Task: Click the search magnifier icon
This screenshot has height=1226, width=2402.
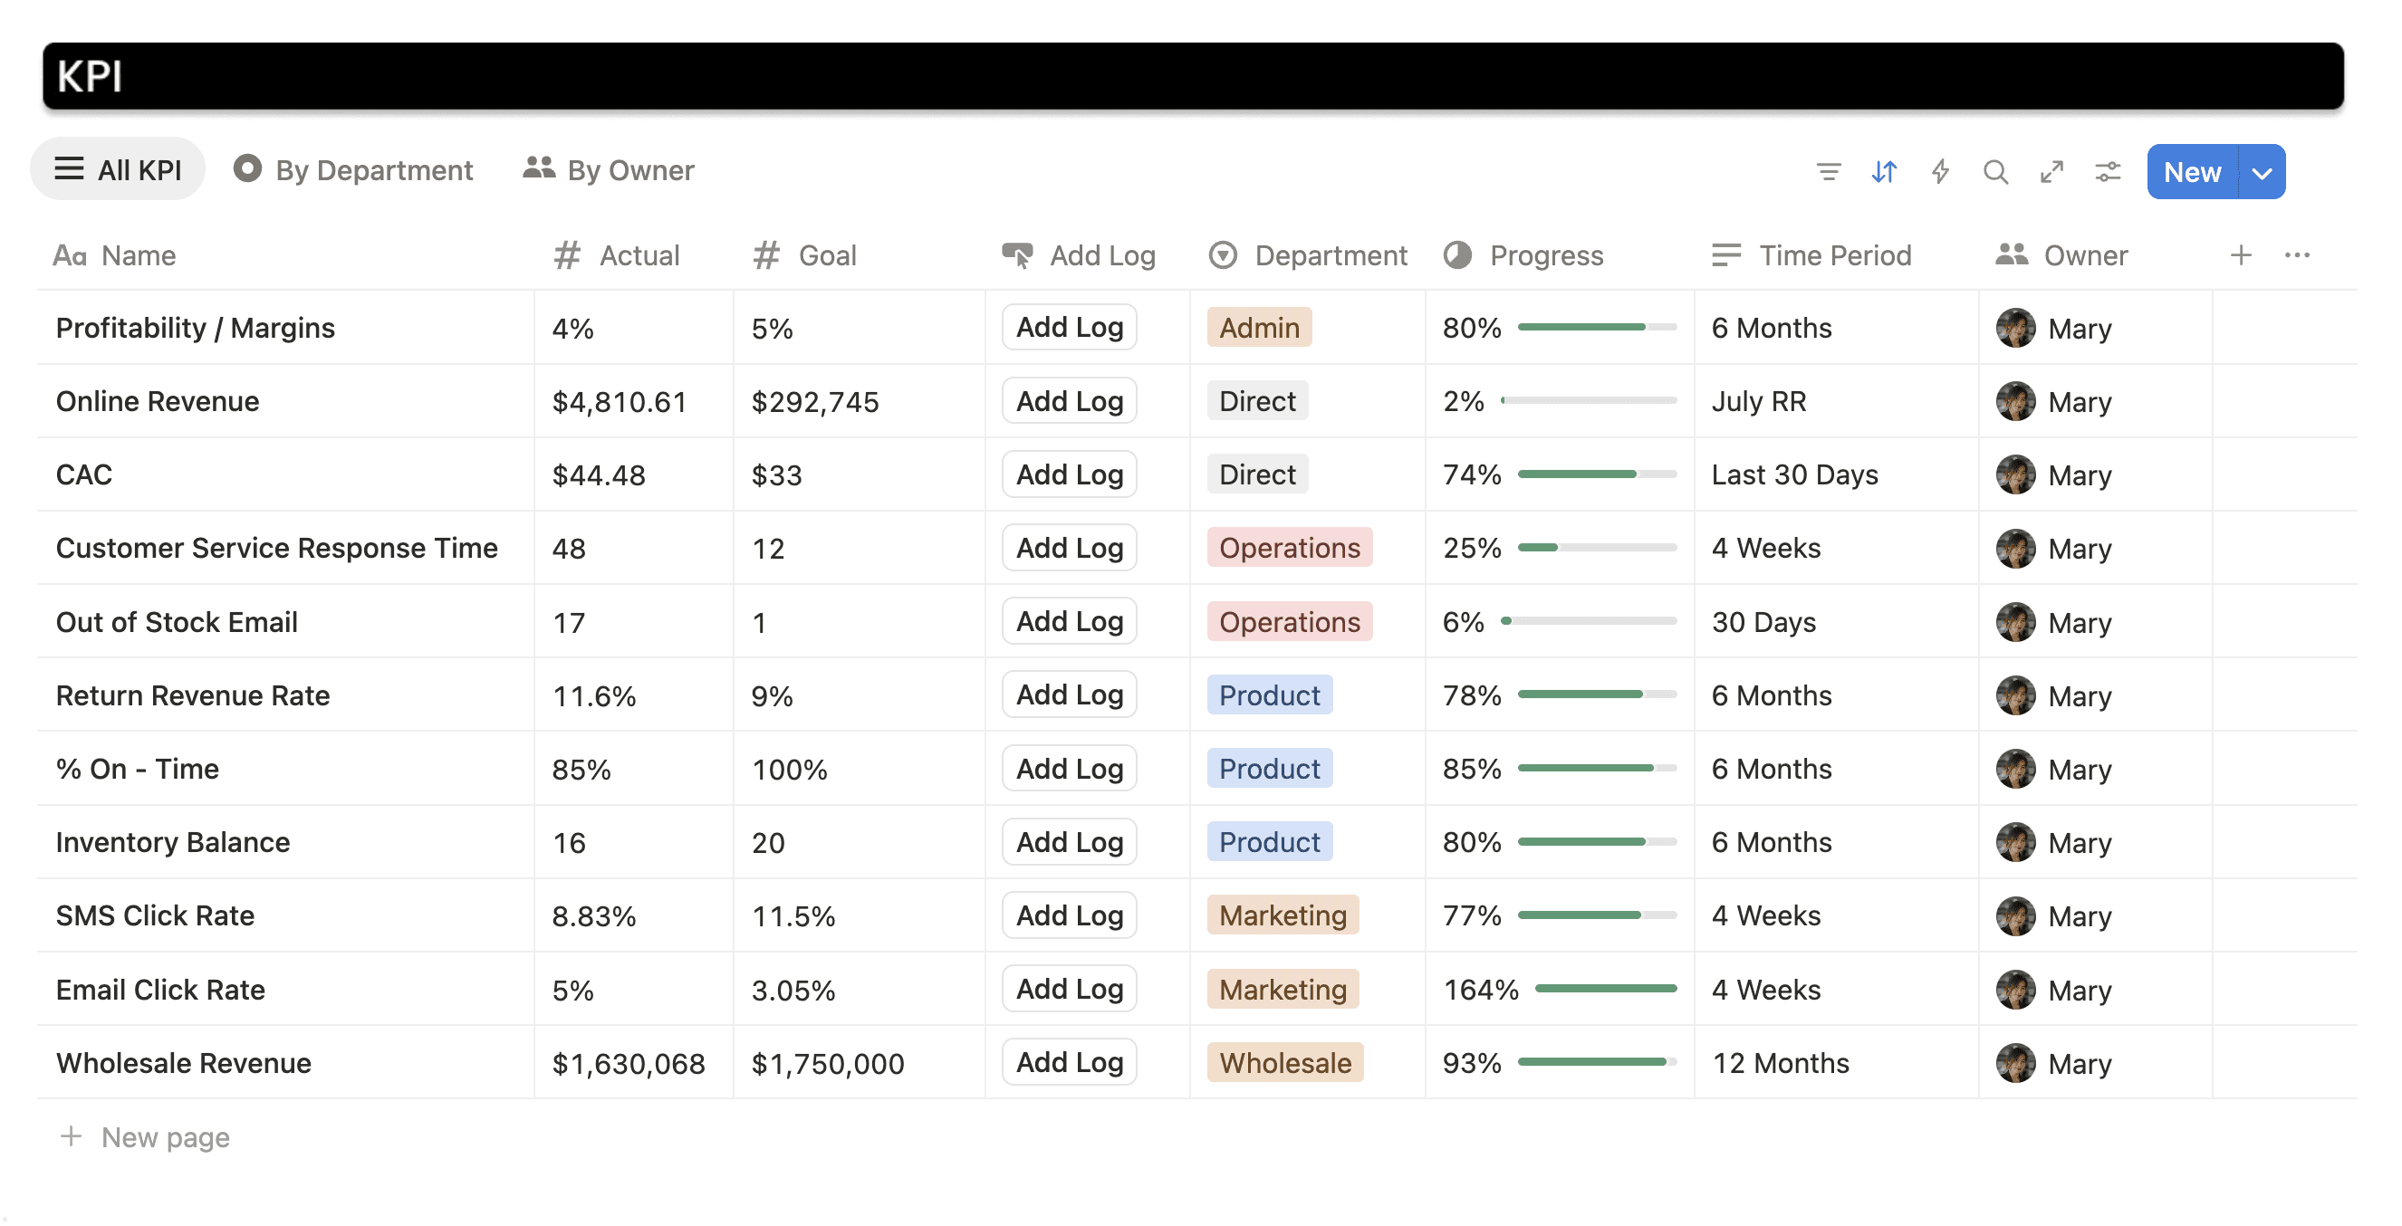Action: [1994, 171]
